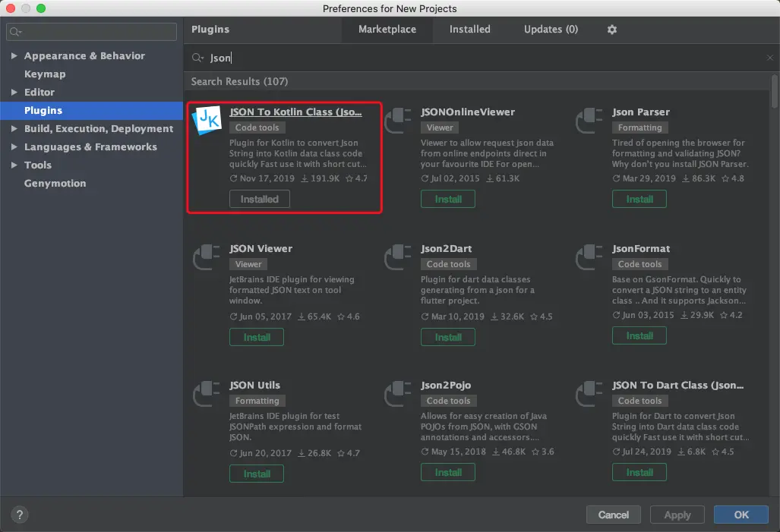The image size is (780, 532).
Task: Click the JsonFormat plugin icon
Action: pyautogui.click(x=589, y=257)
